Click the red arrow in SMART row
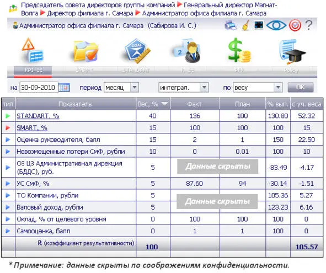 click(8, 127)
